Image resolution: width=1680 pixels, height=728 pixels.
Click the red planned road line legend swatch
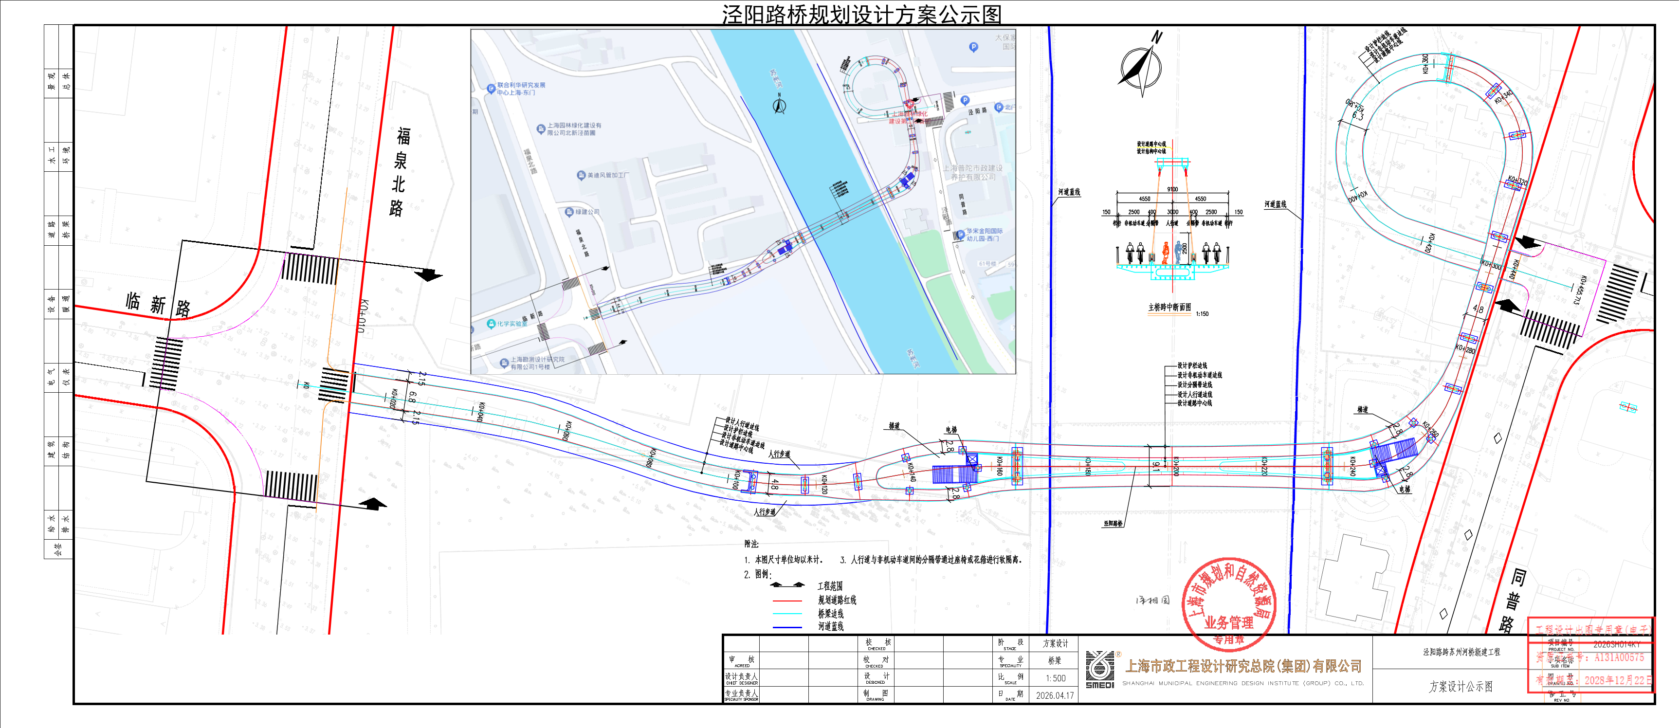click(x=787, y=600)
